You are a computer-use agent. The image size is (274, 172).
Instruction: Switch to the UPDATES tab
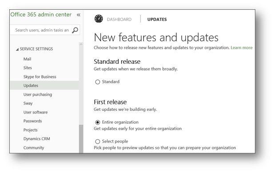pyautogui.click(x=157, y=20)
